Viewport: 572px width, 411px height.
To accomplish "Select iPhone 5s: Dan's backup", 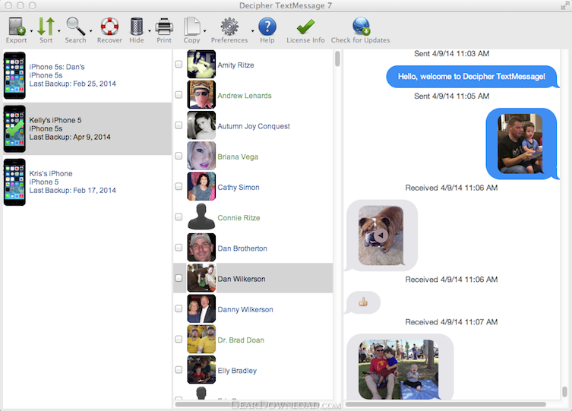I will [x=87, y=75].
